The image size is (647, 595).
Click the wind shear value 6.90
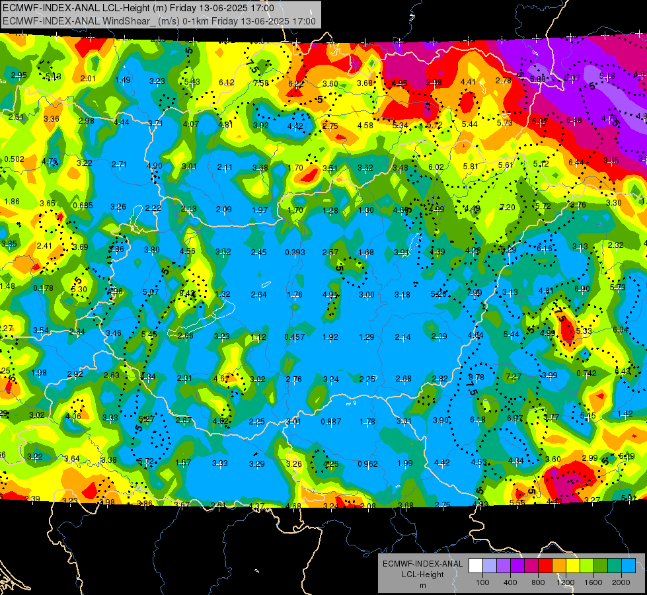tap(582, 289)
